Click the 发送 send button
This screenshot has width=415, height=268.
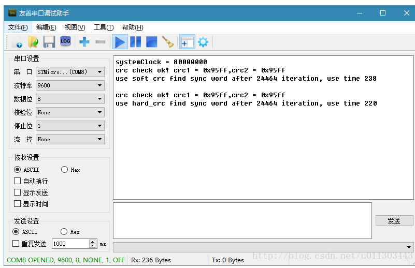[x=394, y=221]
